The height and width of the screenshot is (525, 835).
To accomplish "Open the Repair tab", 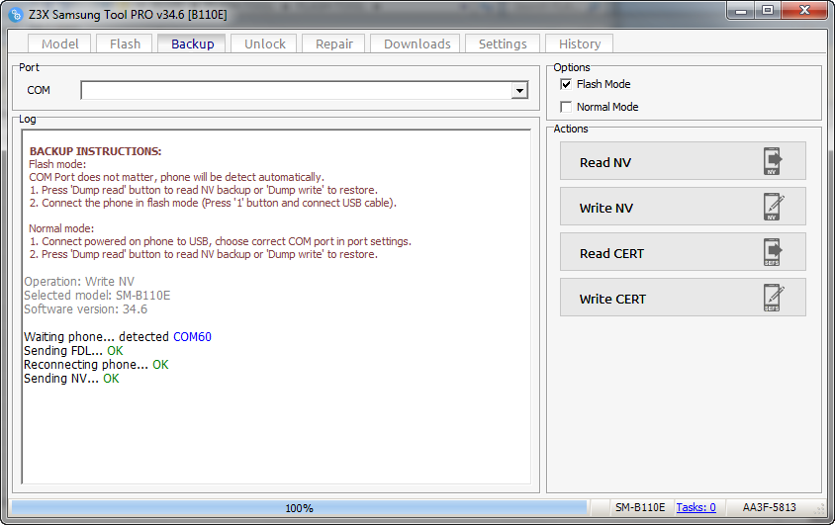I will tap(333, 44).
